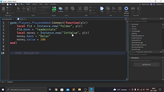Activate the Rotate tool
The image size is (164, 92).
(x=34, y=9)
